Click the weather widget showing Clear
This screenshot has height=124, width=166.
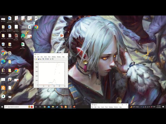pos(134,107)
